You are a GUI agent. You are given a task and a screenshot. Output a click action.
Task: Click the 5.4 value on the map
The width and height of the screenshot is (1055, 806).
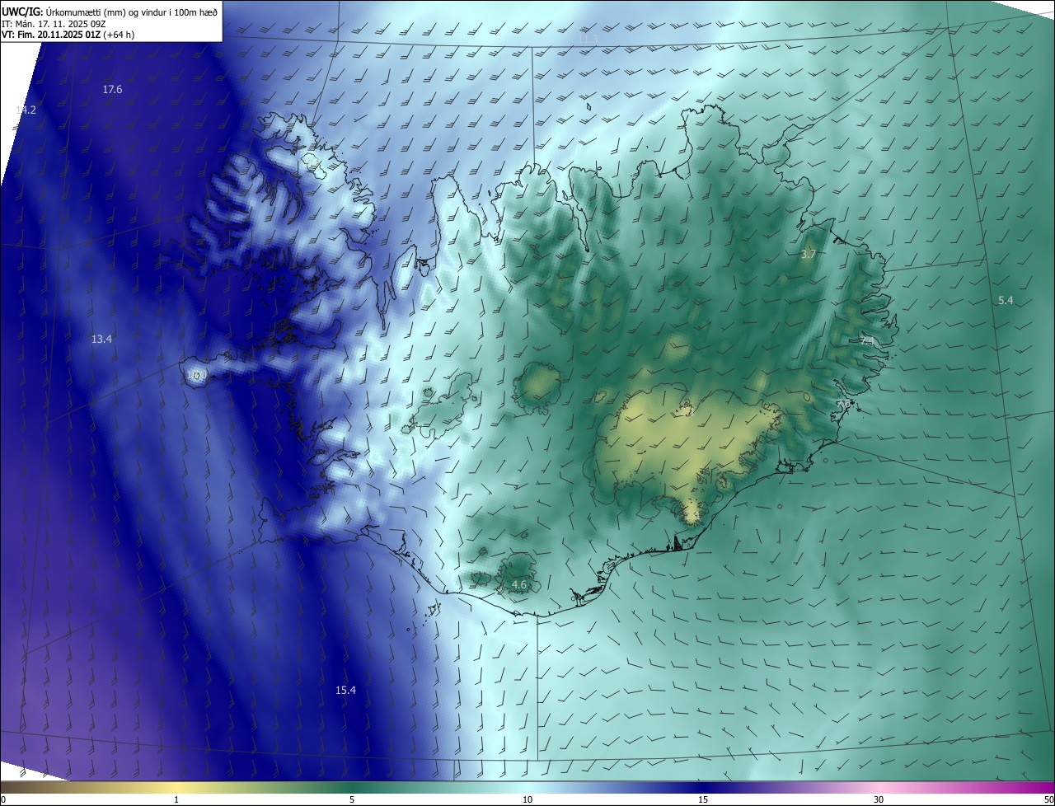click(x=1006, y=300)
